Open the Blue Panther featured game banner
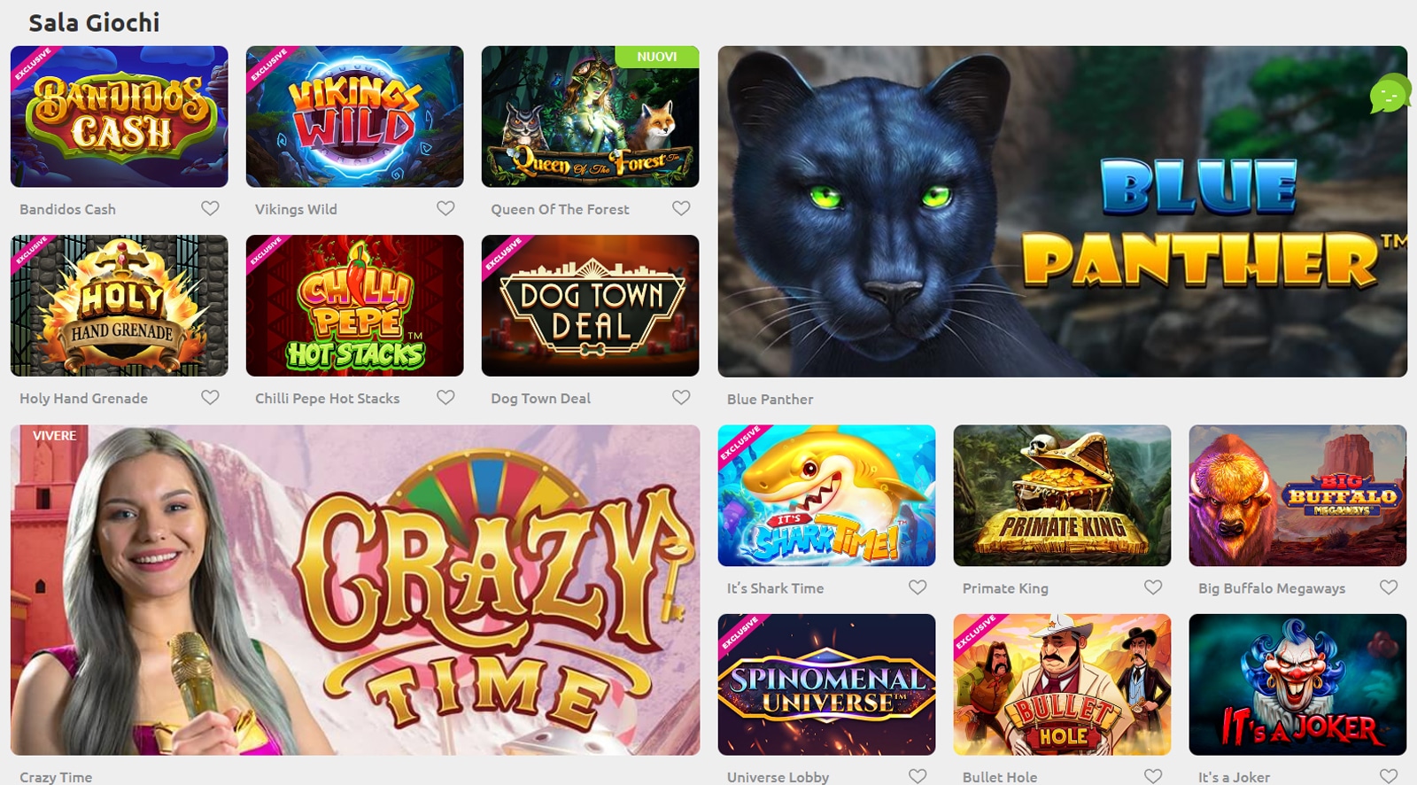The width and height of the screenshot is (1417, 785). (1062, 212)
